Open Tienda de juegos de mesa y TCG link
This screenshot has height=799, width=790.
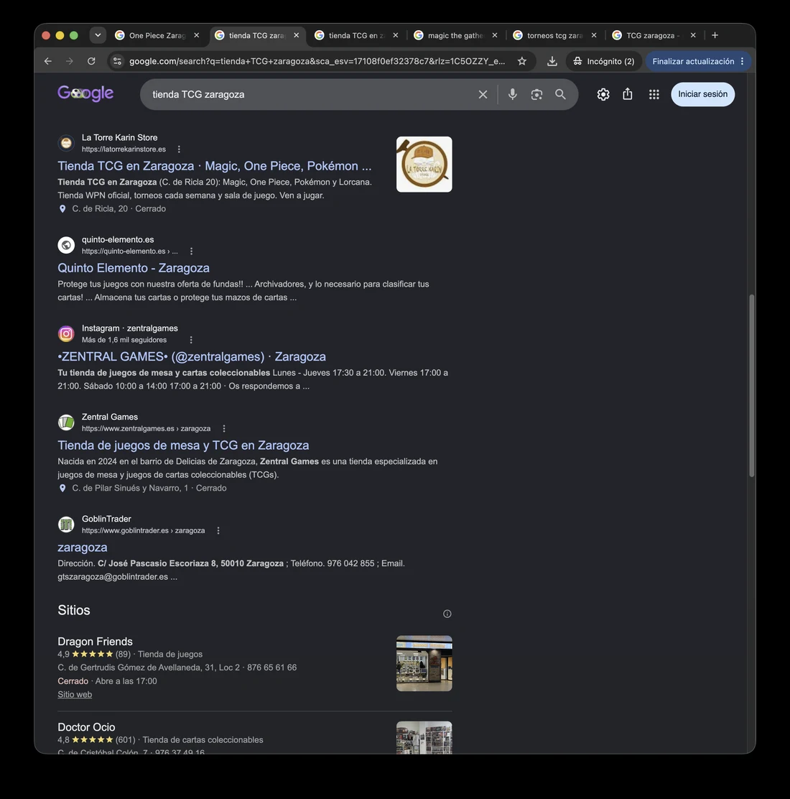(x=183, y=445)
